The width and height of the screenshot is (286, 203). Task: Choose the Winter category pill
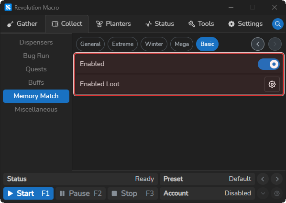[x=154, y=44]
